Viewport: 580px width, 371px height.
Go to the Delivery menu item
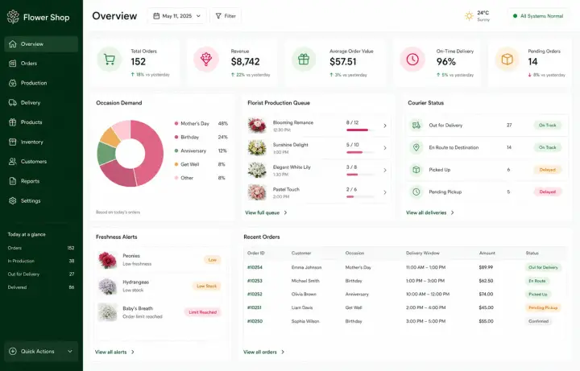[41, 103]
